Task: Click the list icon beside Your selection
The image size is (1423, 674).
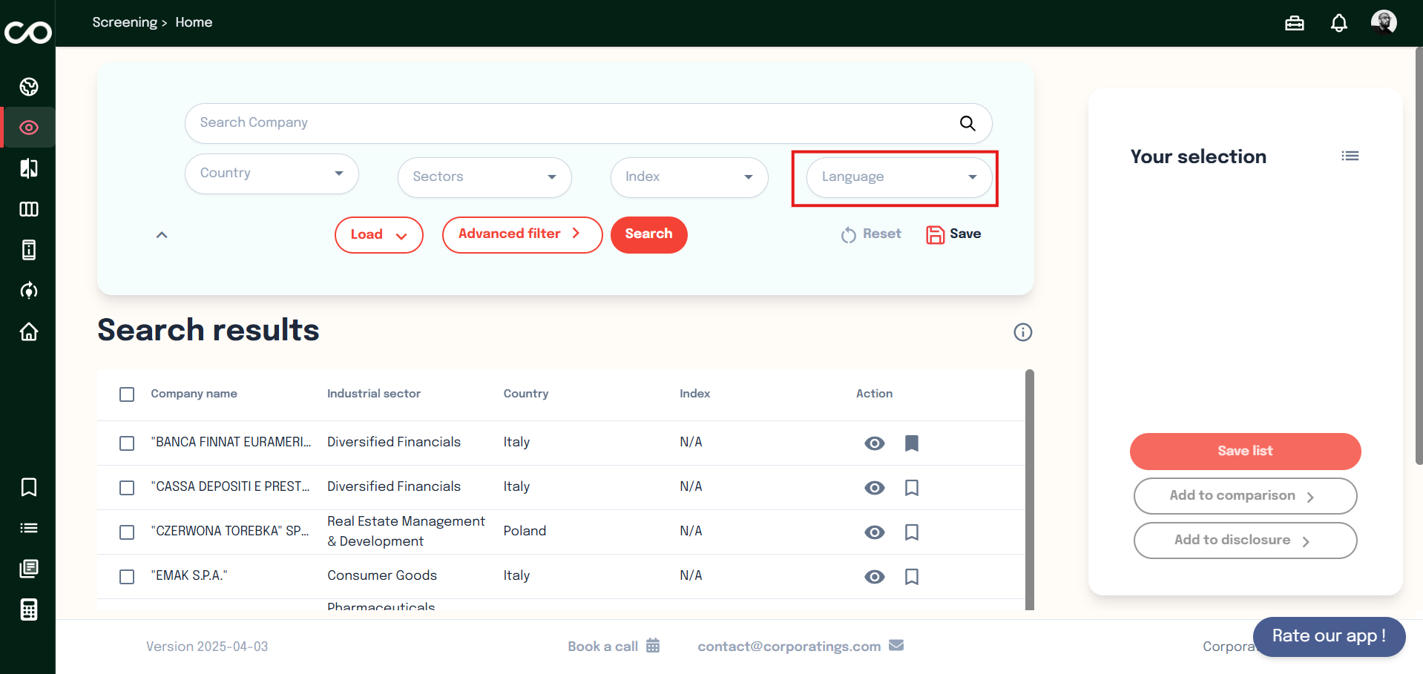Action: click(1350, 156)
